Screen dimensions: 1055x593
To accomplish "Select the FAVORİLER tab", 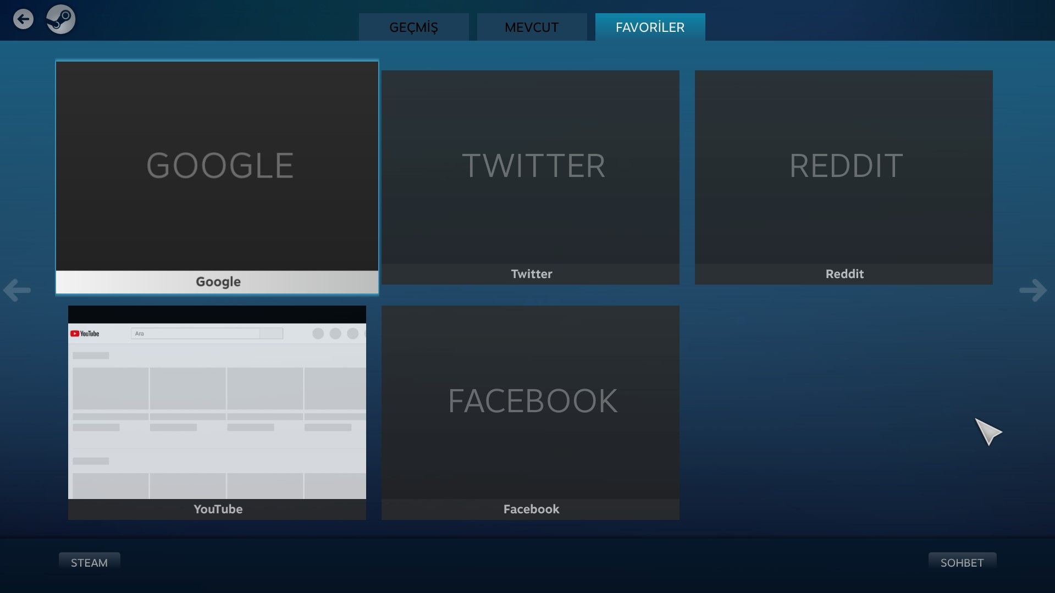I will (650, 27).
